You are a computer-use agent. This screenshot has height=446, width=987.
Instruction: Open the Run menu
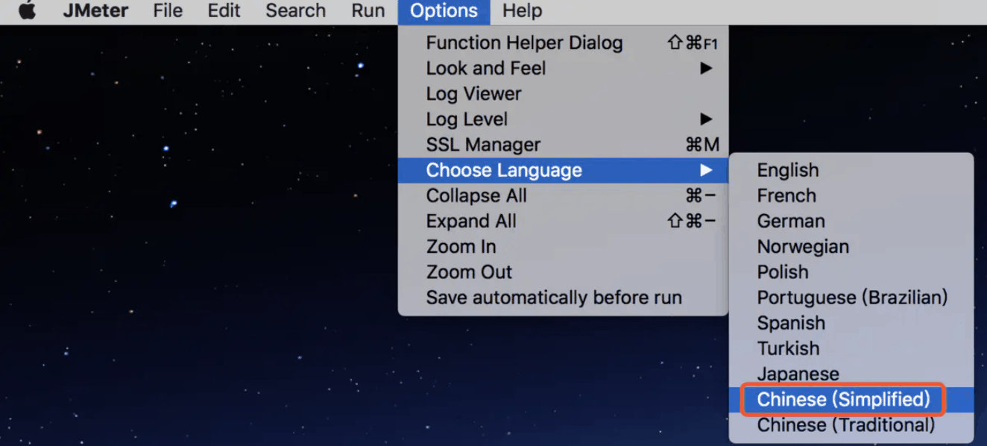(x=368, y=11)
